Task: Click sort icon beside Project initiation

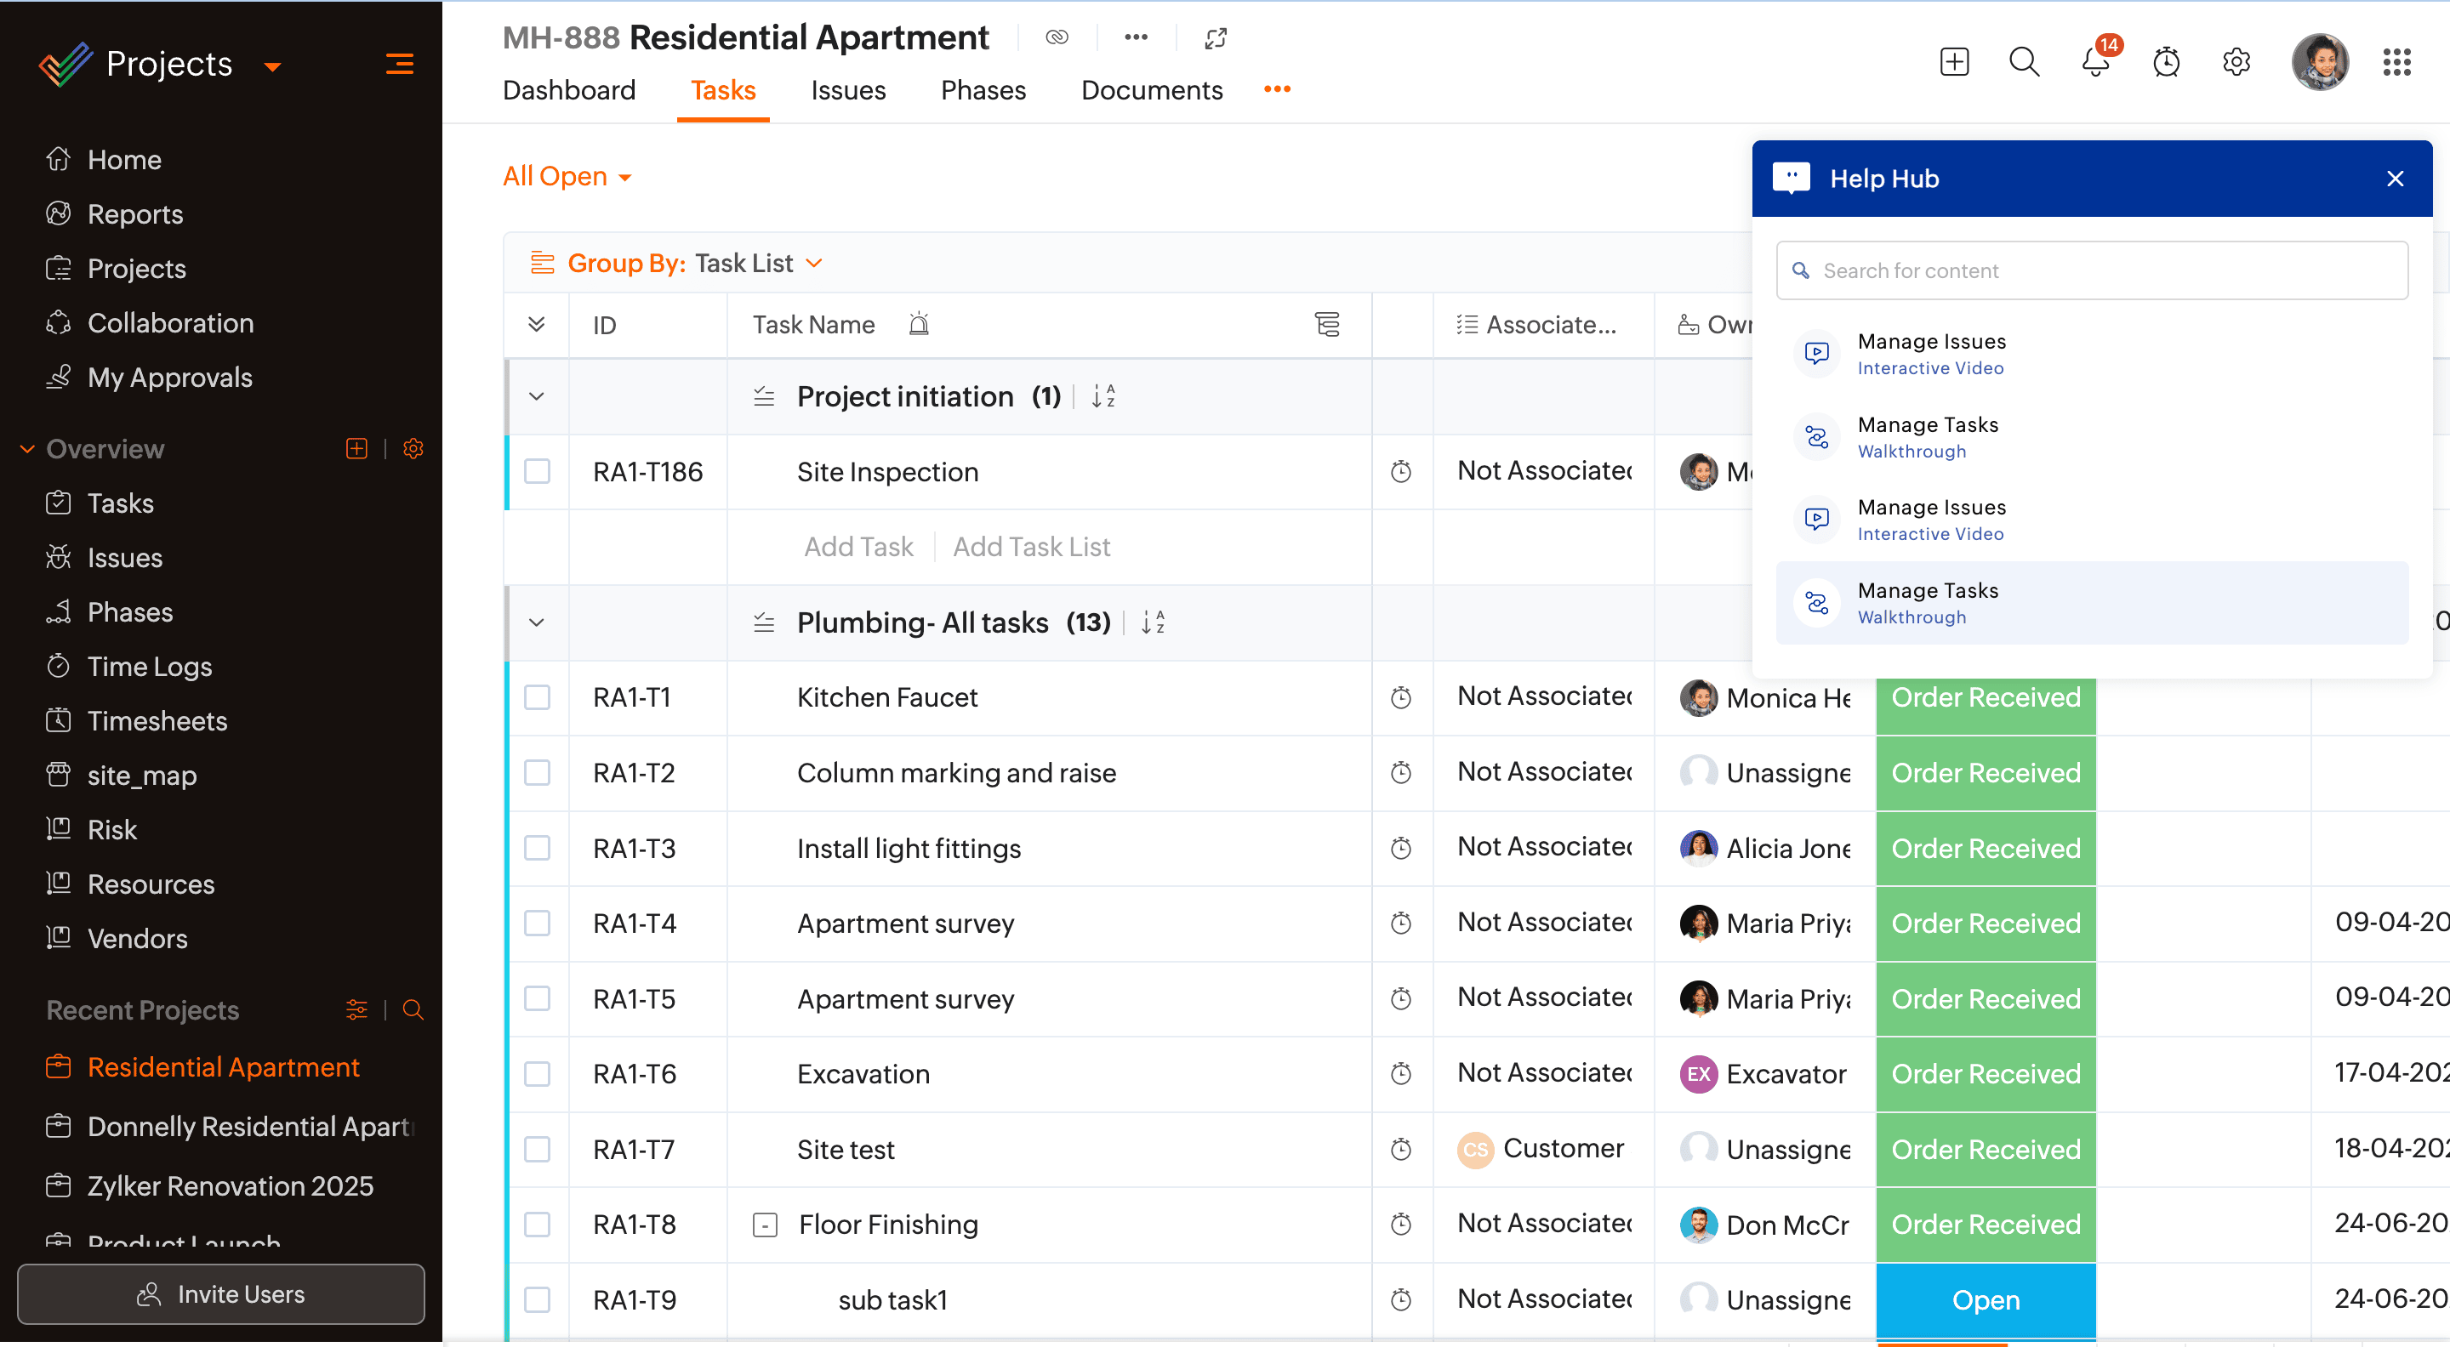Action: [x=1103, y=396]
